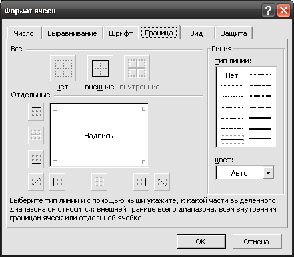Switch to the 'Число' tab
294x257 pixels.
click(24, 33)
